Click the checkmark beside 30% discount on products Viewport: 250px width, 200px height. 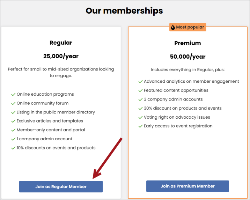pyautogui.click(x=140, y=109)
